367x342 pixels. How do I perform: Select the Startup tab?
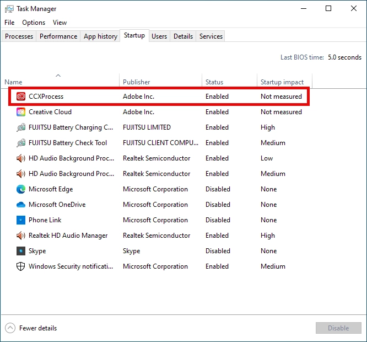[x=134, y=35]
